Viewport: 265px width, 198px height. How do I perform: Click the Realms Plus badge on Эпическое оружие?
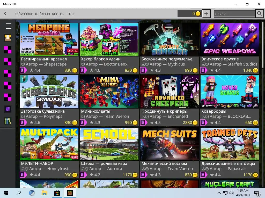point(204,70)
